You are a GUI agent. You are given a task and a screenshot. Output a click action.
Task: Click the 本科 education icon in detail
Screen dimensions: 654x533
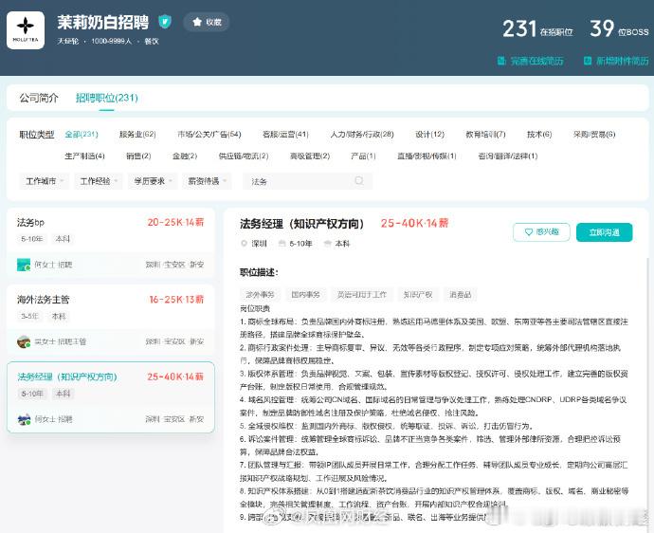(x=328, y=244)
